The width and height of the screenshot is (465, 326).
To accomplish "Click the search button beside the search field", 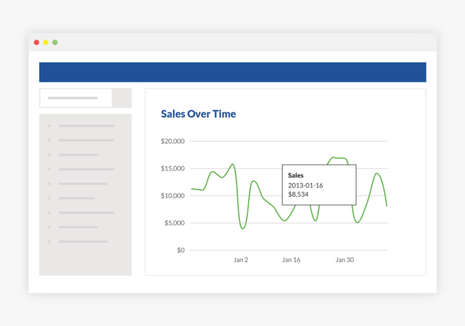I will click(x=121, y=98).
